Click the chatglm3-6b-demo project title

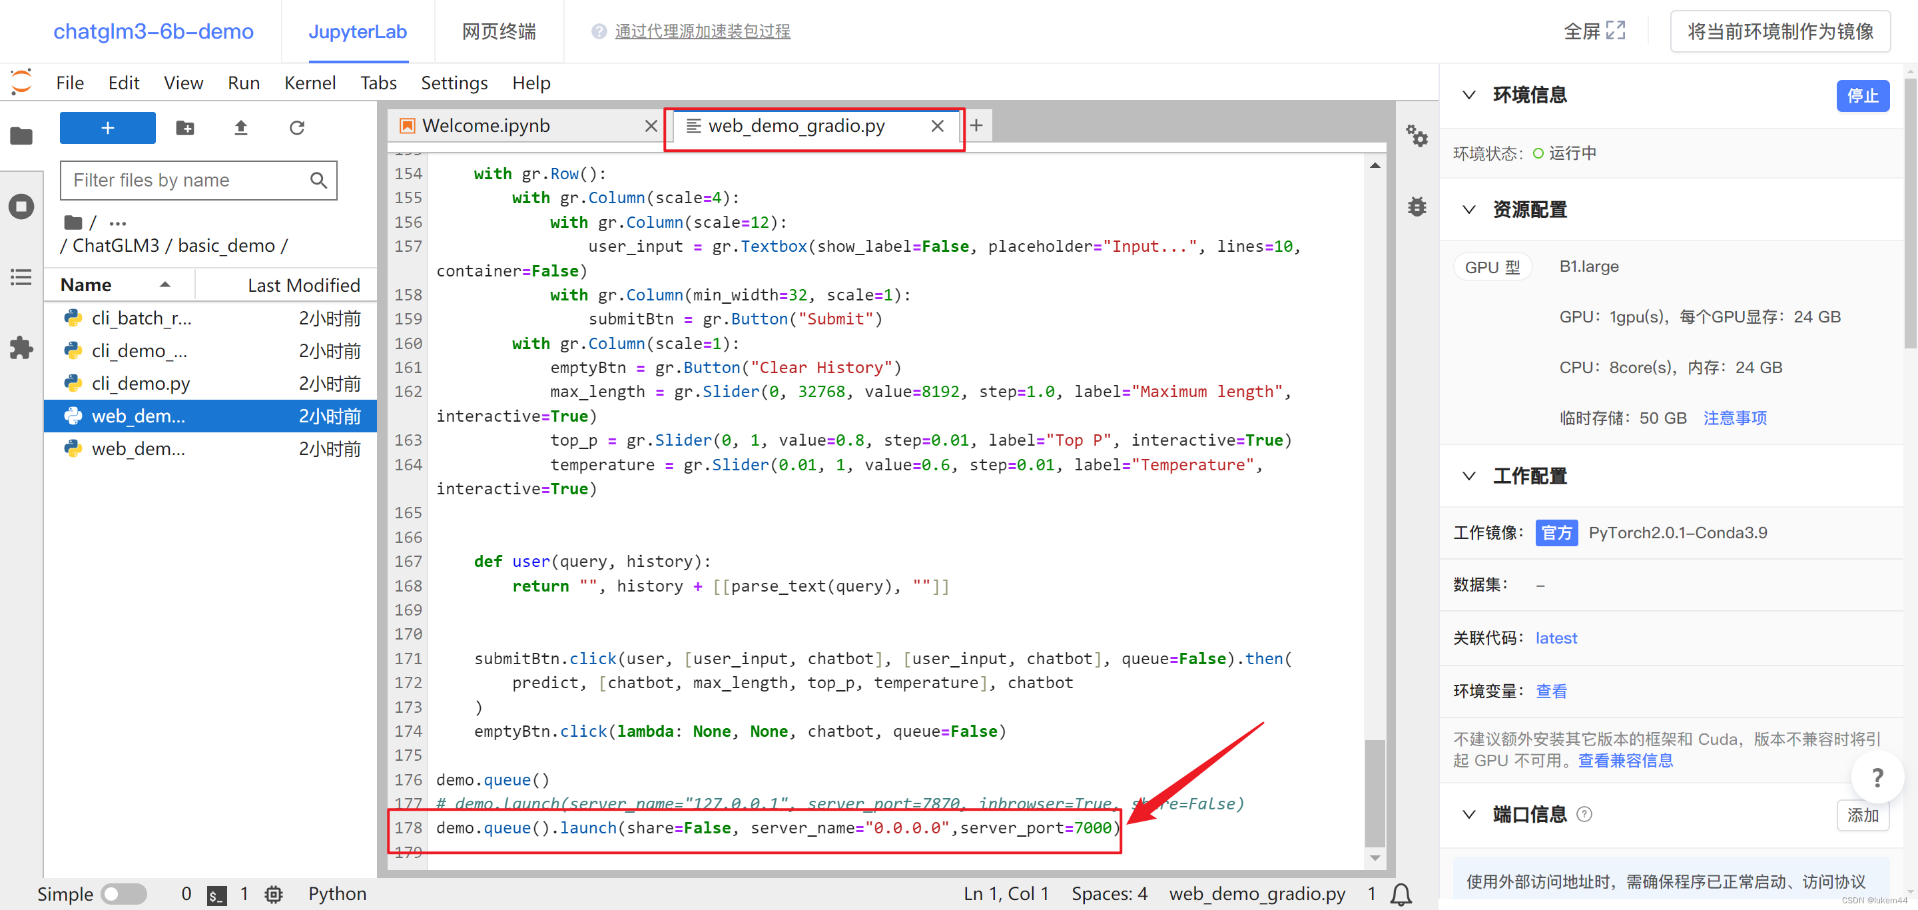(153, 31)
